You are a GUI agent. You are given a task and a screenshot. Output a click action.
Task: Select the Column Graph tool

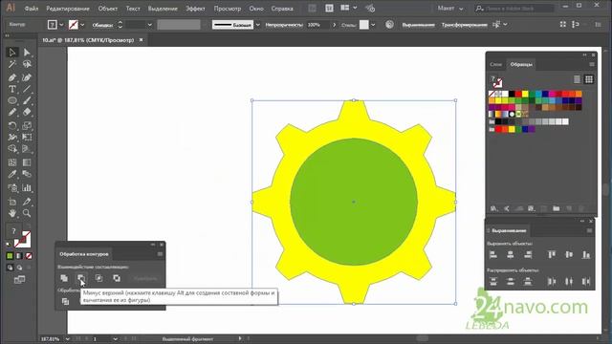coord(27,188)
